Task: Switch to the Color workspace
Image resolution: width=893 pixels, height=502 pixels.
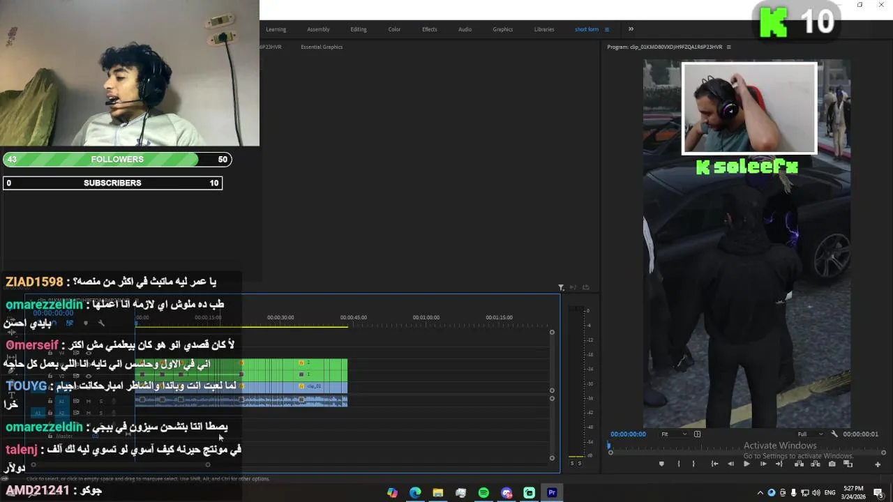Action: [394, 29]
